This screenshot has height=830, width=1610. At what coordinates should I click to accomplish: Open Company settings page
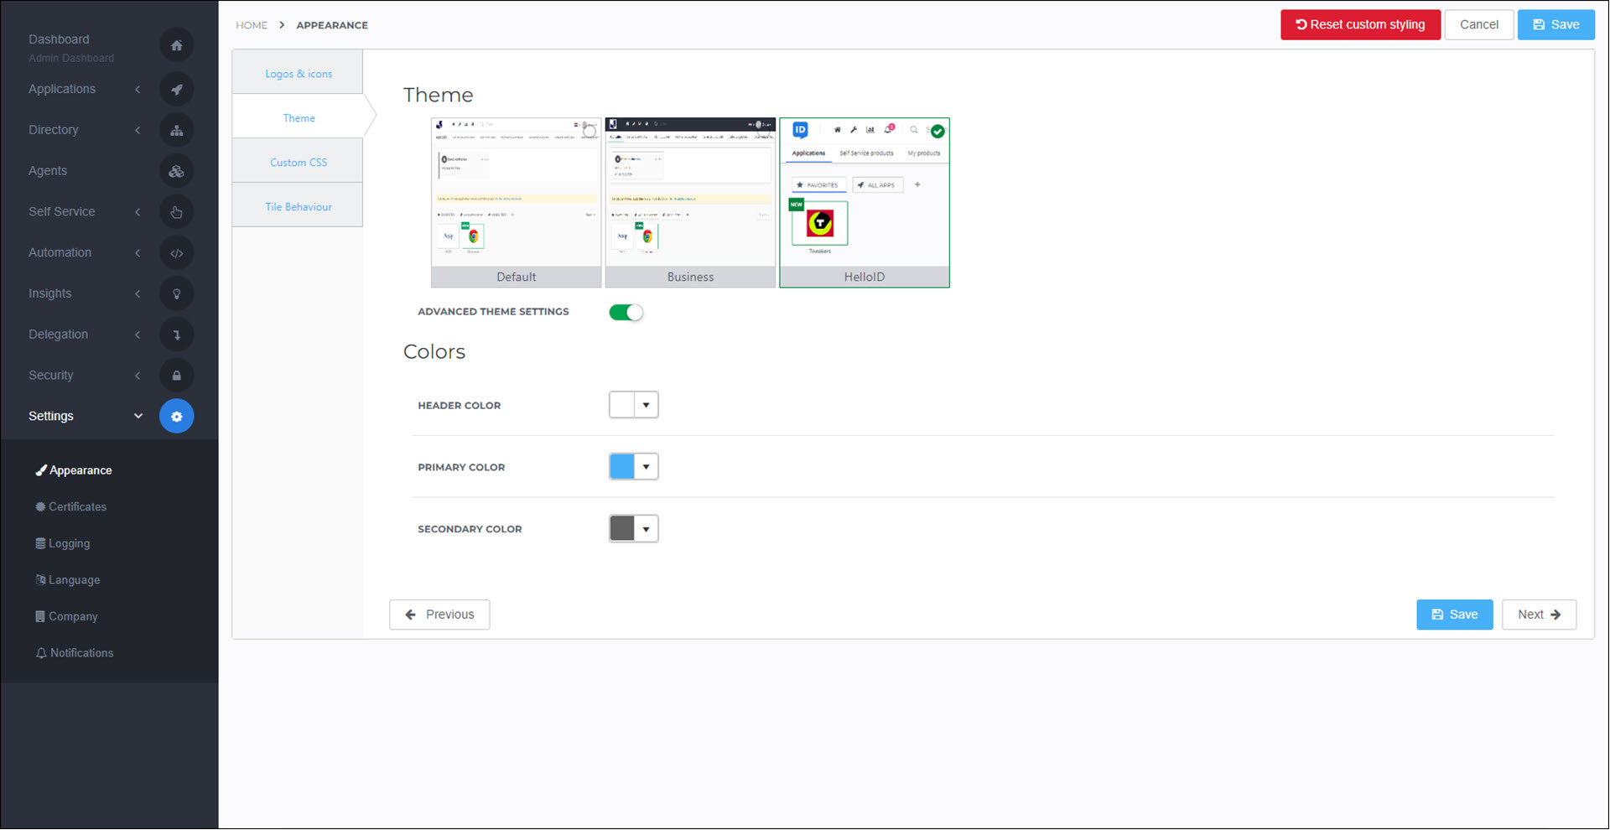66,616
